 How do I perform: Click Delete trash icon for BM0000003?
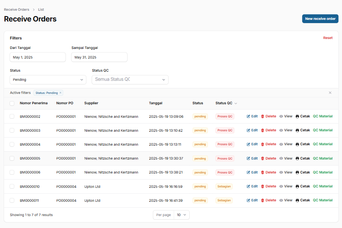tap(262, 130)
